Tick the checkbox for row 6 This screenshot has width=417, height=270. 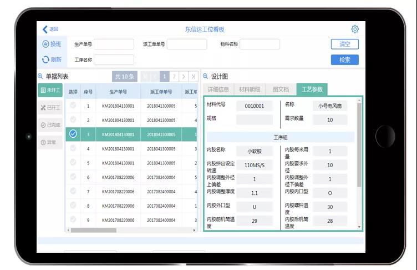click(x=73, y=177)
